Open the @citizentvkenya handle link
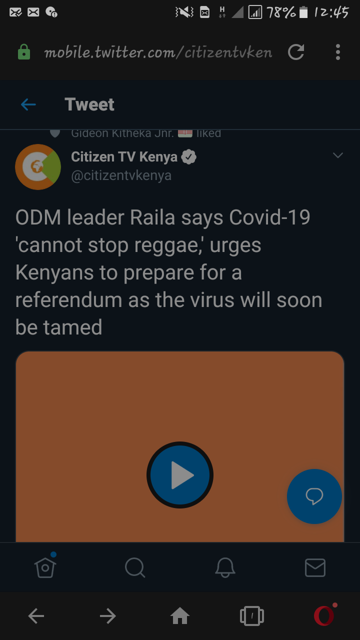360x640 pixels. tap(121, 175)
